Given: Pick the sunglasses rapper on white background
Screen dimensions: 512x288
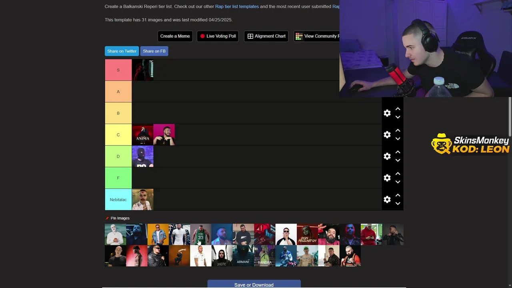Looking at the screenshot, I should pos(286,234).
